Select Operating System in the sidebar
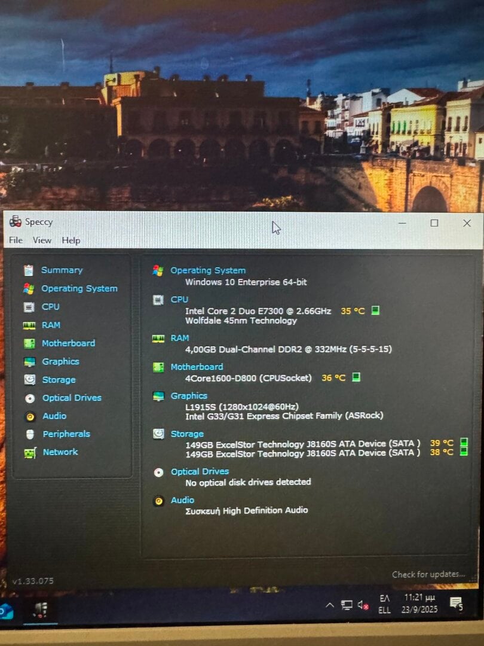Viewport: 484px width, 646px height. click(79, 288)
